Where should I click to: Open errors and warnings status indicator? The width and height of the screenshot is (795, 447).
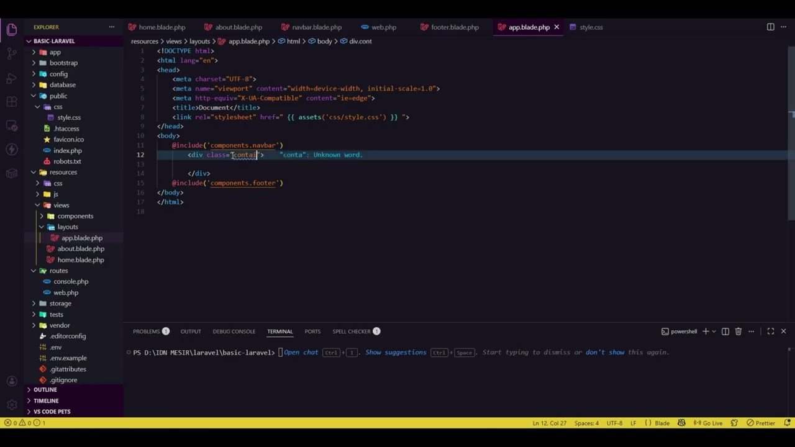tap(24, 423)
